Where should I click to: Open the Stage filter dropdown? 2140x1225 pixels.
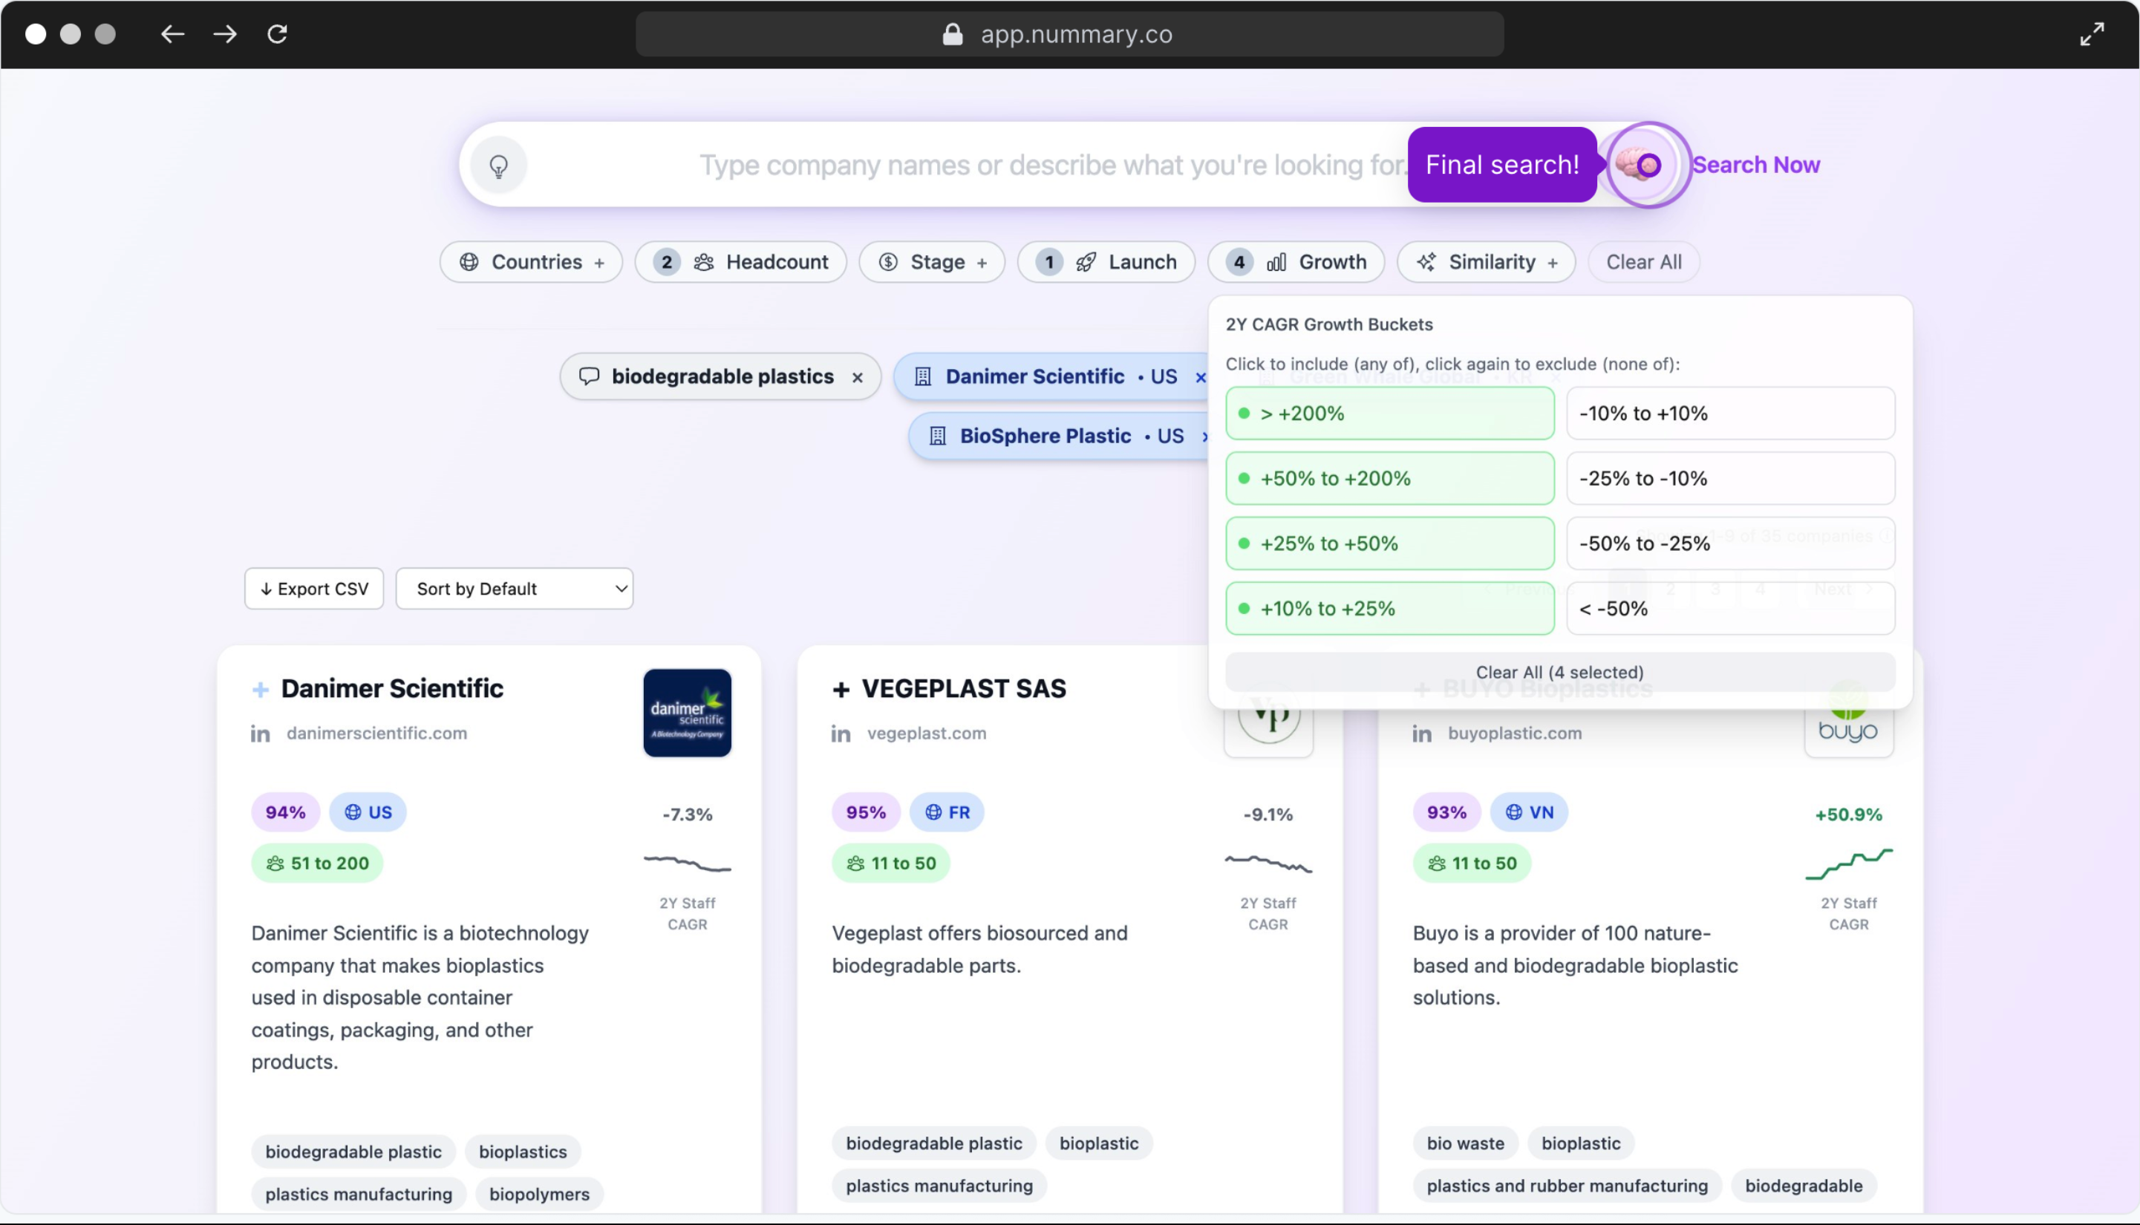tap(931, 261)
